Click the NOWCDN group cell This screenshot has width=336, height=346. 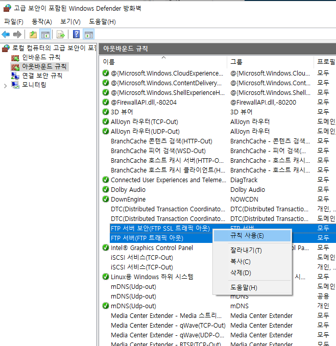click(x=244, y=199)
